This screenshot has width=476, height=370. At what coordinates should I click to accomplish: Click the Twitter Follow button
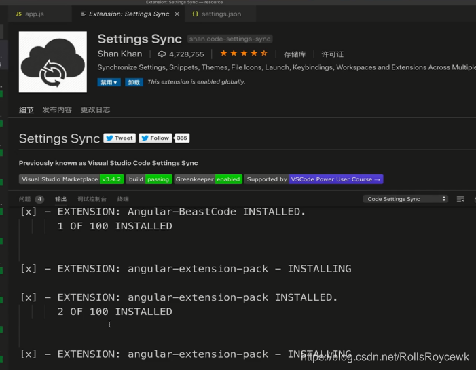point(155,138)
